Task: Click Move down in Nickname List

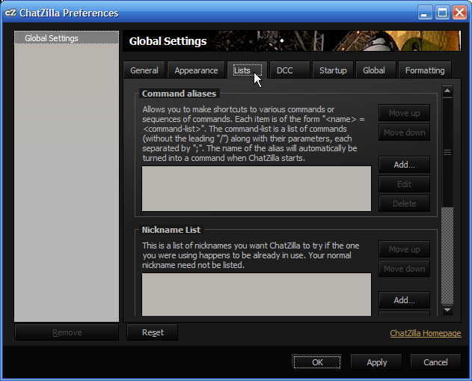Action: (x=404, y=269)
